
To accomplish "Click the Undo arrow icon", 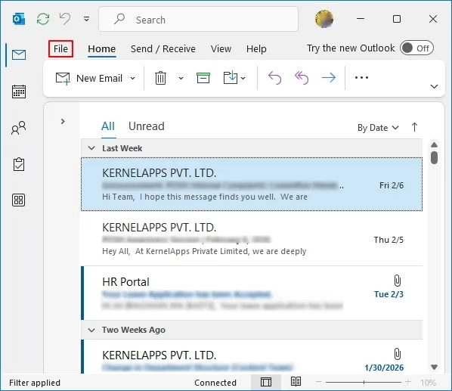I will click(65, 19).
